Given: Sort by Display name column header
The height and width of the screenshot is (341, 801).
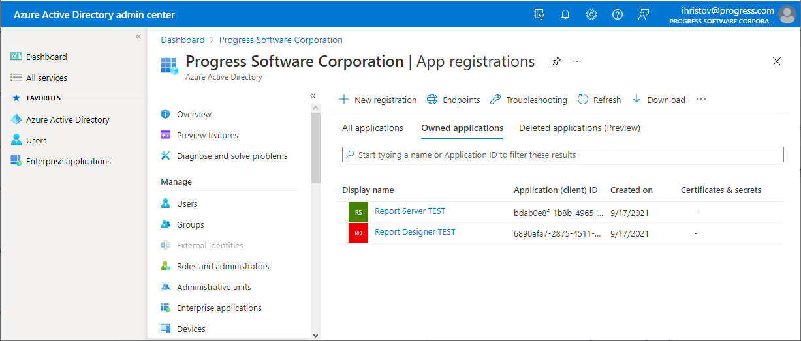Looking at the screenshot, I should pos(368,190).
